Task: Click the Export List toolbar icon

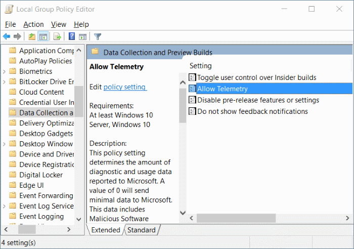Action: click(57, 36)
